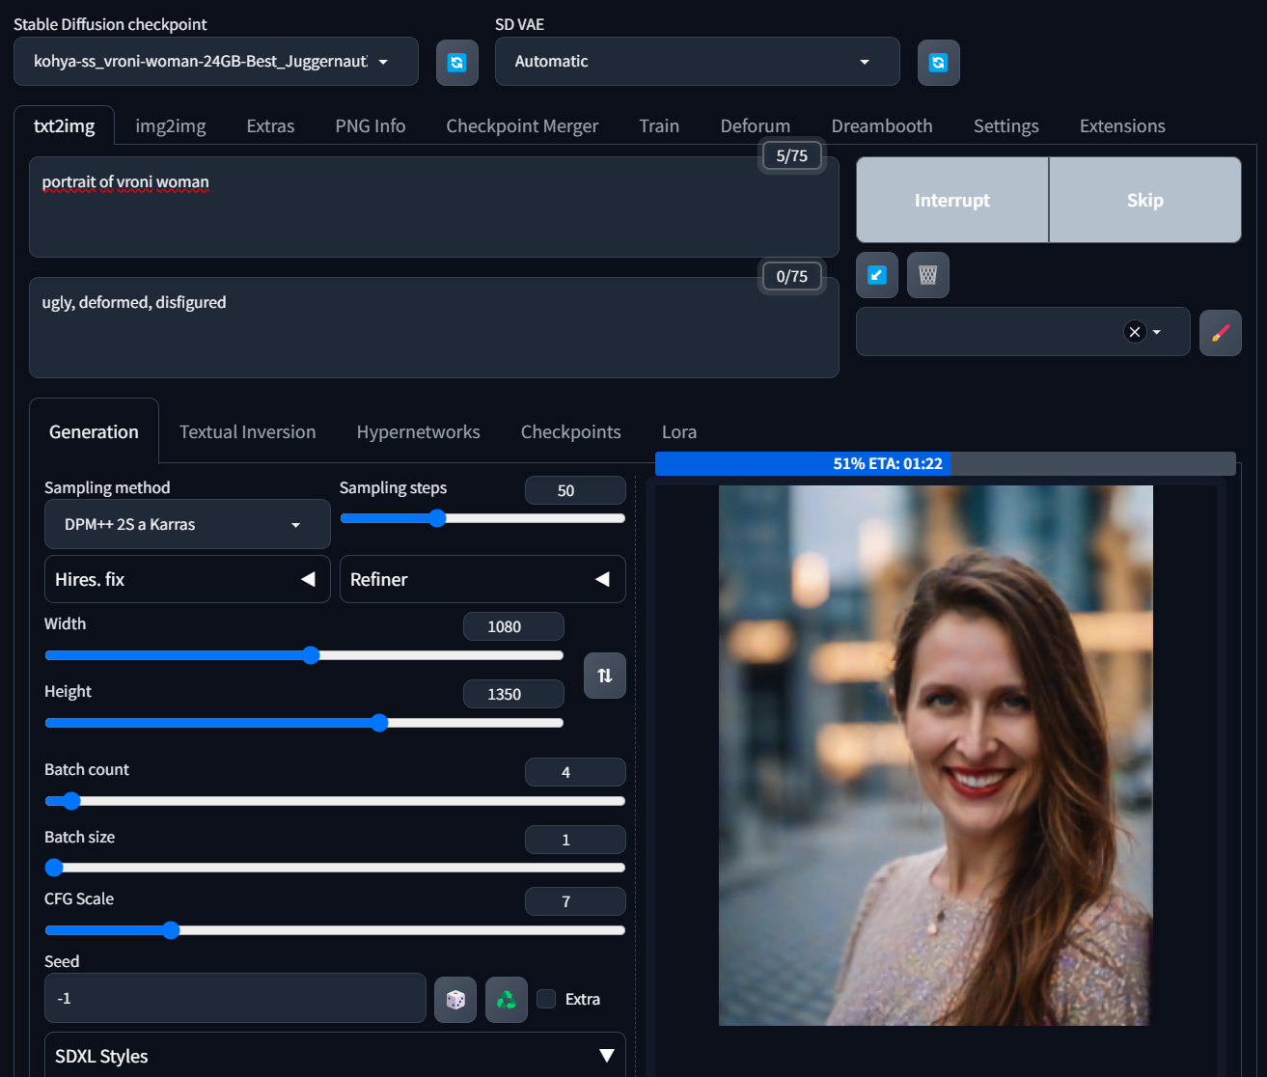This screenshot has width=1267, height=1077.
Task: Click the CFG Scale slider handle
Action: click(x=171, y=930)
